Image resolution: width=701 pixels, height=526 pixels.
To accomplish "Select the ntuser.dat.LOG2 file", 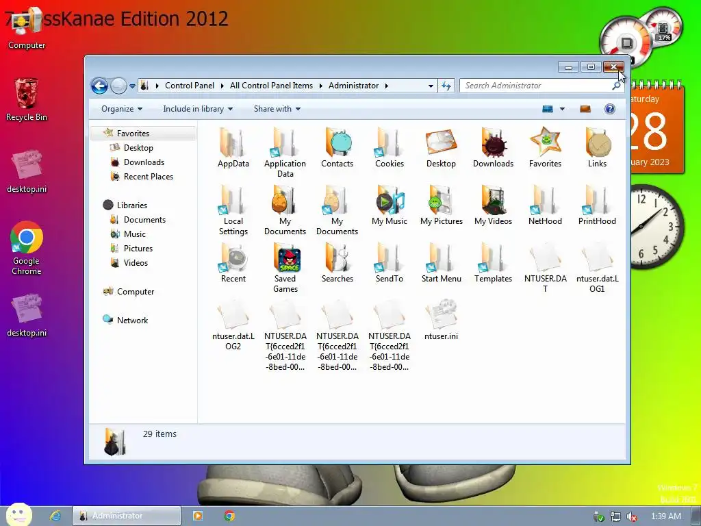I will coord(233,325).
